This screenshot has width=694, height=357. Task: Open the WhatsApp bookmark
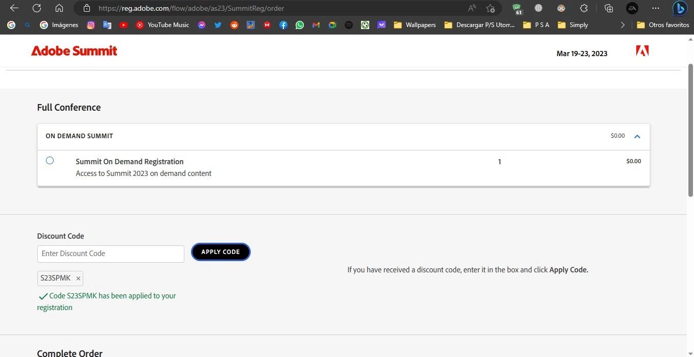(x=300, y=24)
